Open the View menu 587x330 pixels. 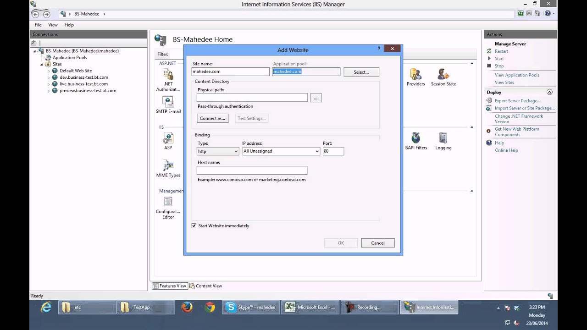click(53, 25)
